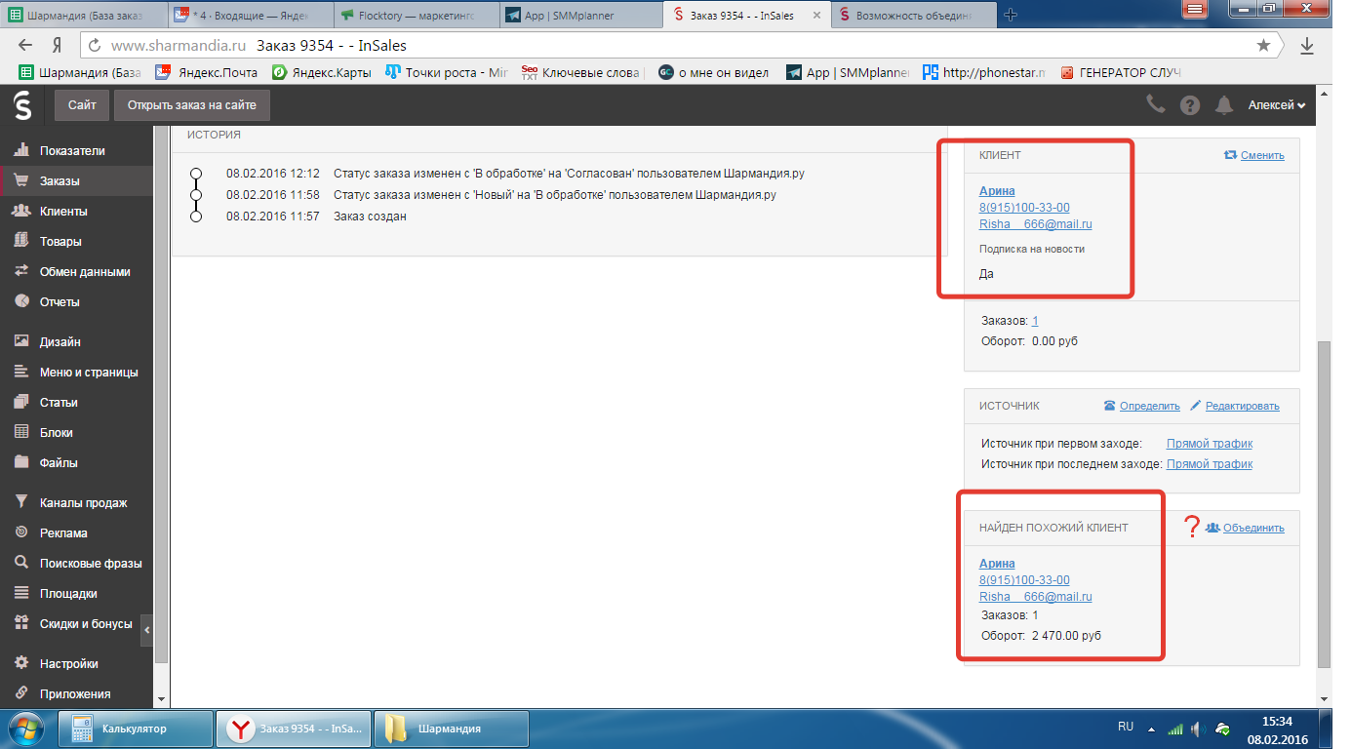
Task: Open new tab with plus button
Action: coord(1011,15)
